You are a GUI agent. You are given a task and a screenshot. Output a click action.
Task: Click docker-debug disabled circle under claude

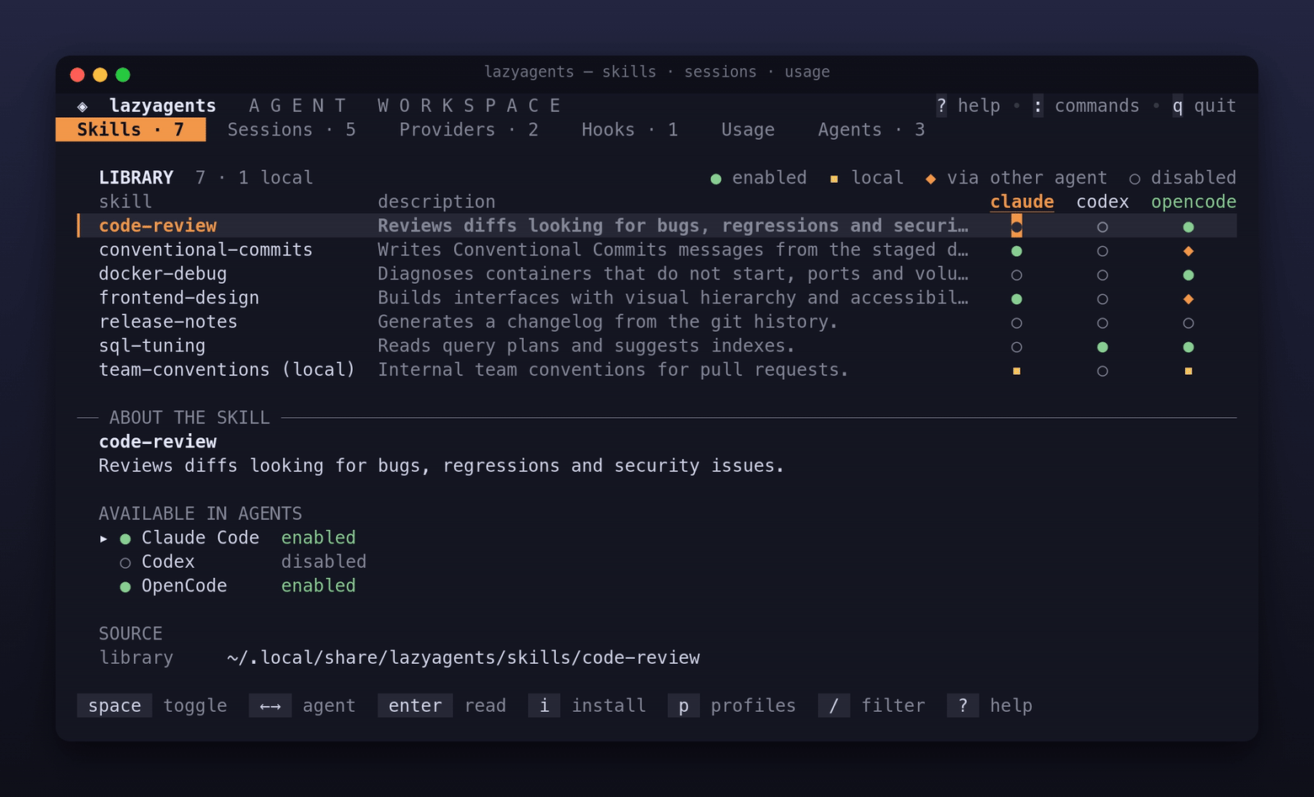click(x=1017, y=275)
